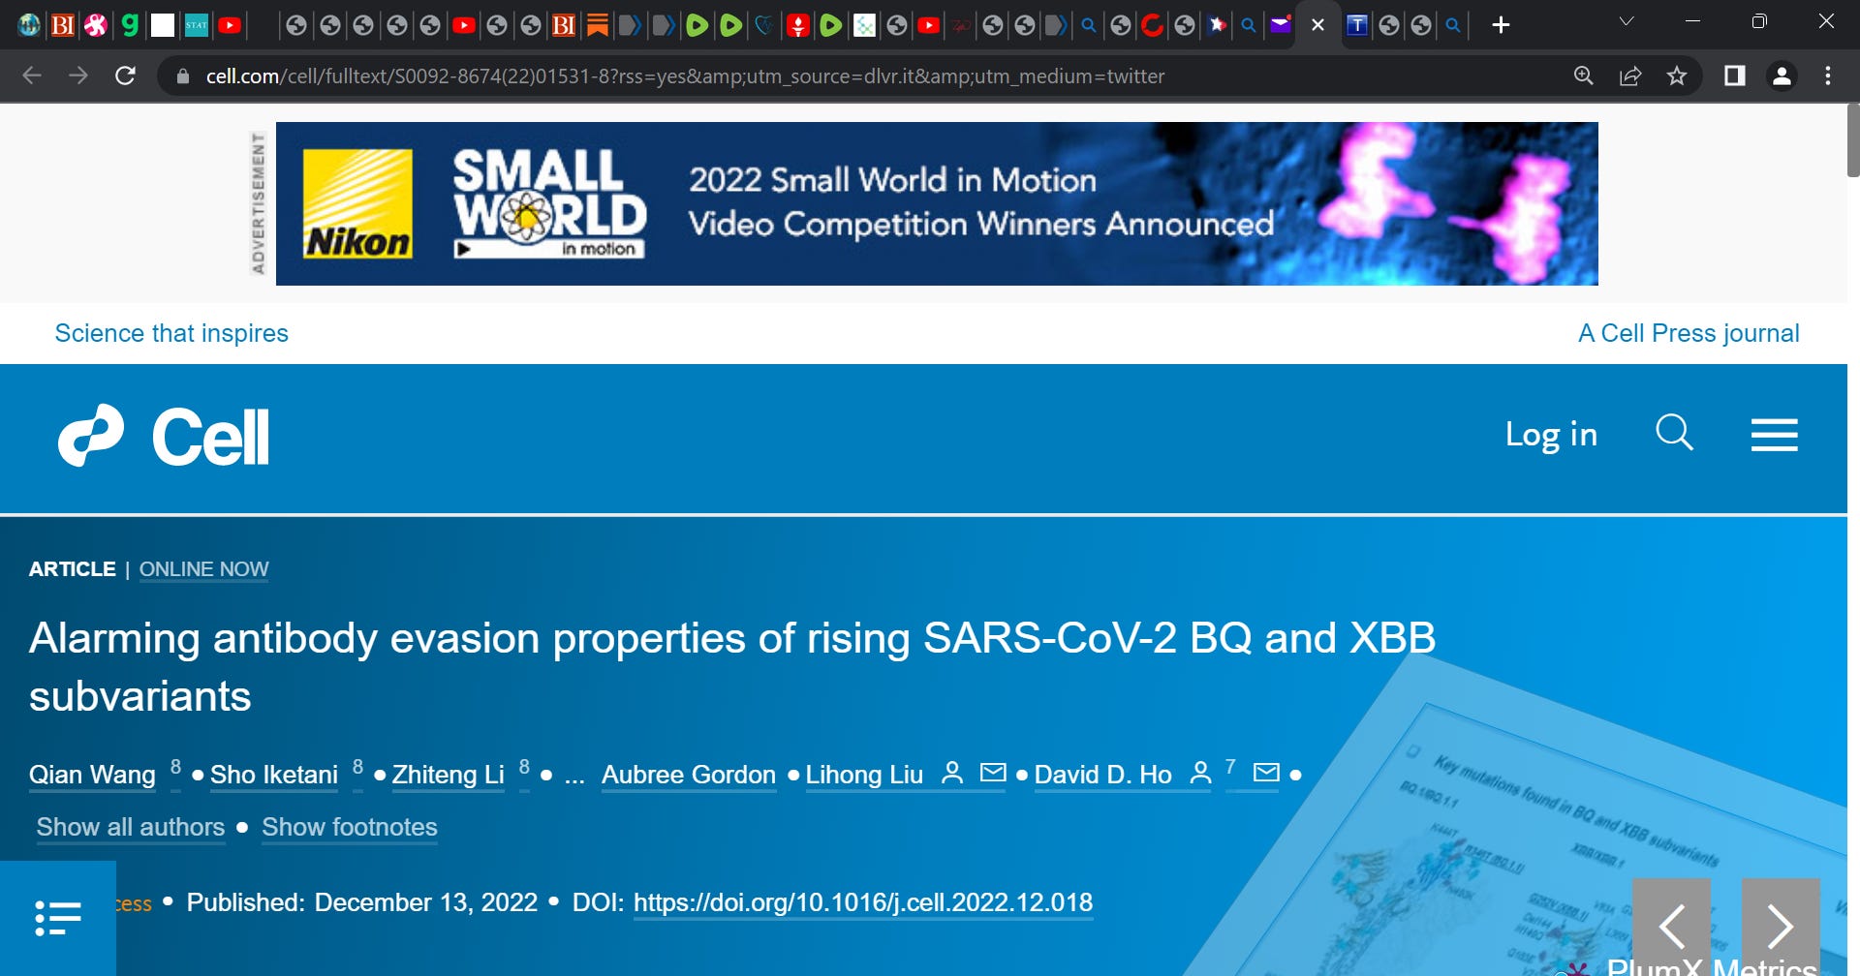
Task: Switch to the star flag favicon tab
Action: tap(1217, 25)
